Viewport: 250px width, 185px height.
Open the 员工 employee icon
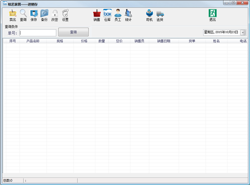pos(118,15)
